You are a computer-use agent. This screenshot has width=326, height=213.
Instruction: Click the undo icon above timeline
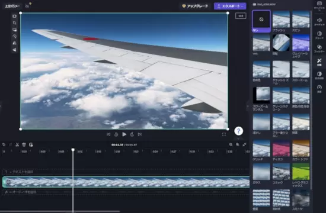(4, 145)
